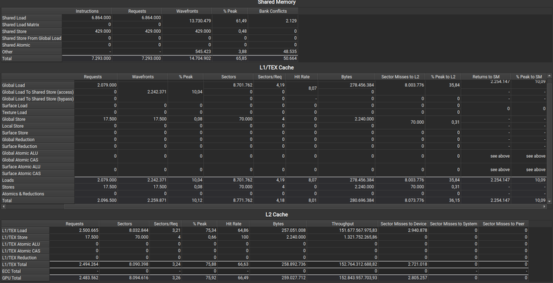Click the wavefronts value 13.730.479
Screen dimensions: 553x283
pos(200,21)
